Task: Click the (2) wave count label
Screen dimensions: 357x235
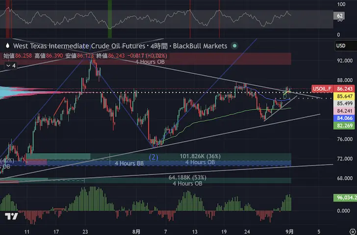Action: pyautogui.click(x=153, y=157)
